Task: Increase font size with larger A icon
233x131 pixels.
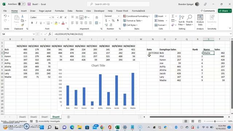Action: coord(61,17)
